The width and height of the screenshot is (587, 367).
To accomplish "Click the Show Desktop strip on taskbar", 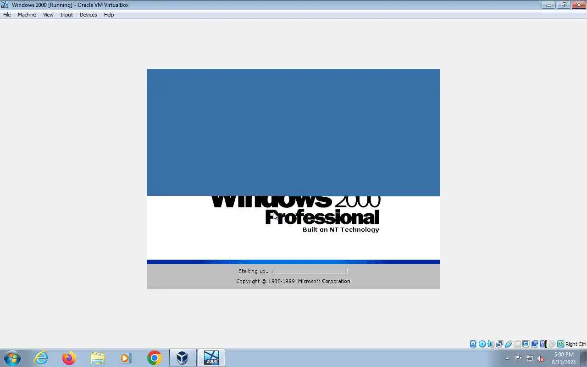I will pyautogui.click(x=584, y=358).
